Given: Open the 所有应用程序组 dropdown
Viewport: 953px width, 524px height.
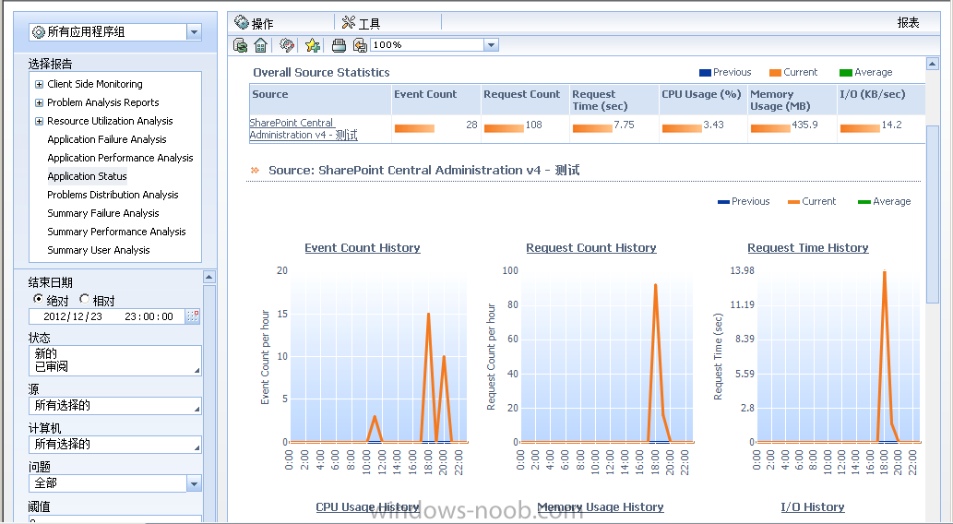Looking at the screenshot, I should point(194,32).
